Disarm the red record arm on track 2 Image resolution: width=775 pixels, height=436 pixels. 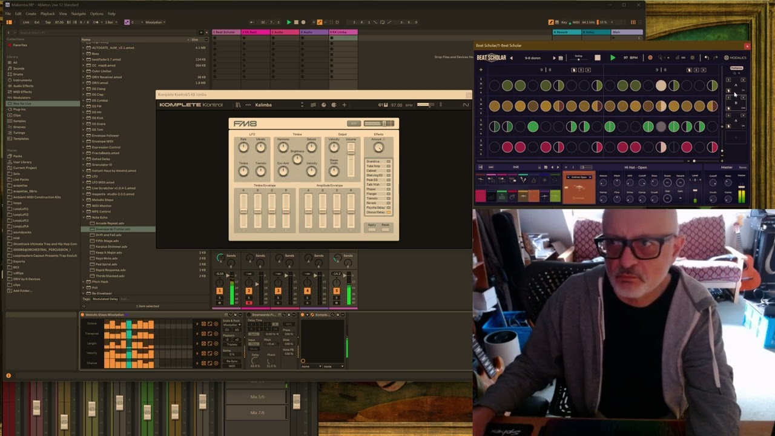(248, 302)
